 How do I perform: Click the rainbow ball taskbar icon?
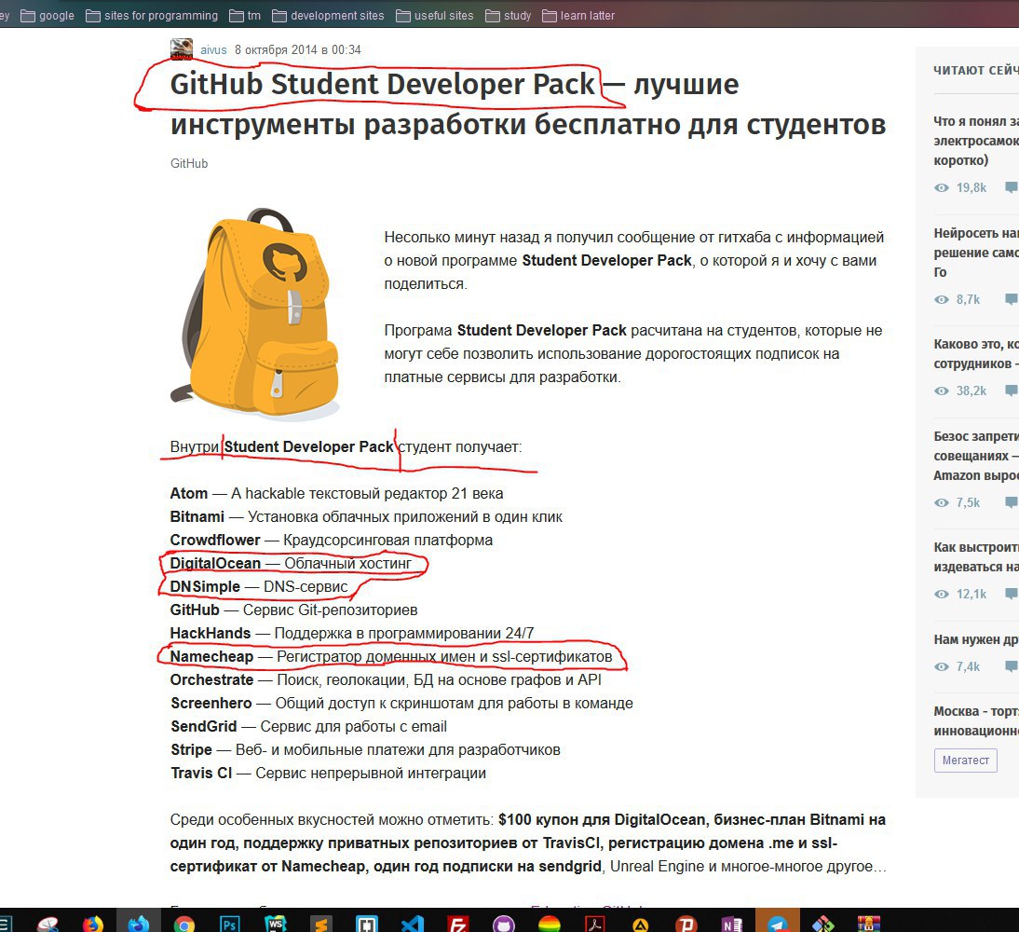[x=550, y=924]
